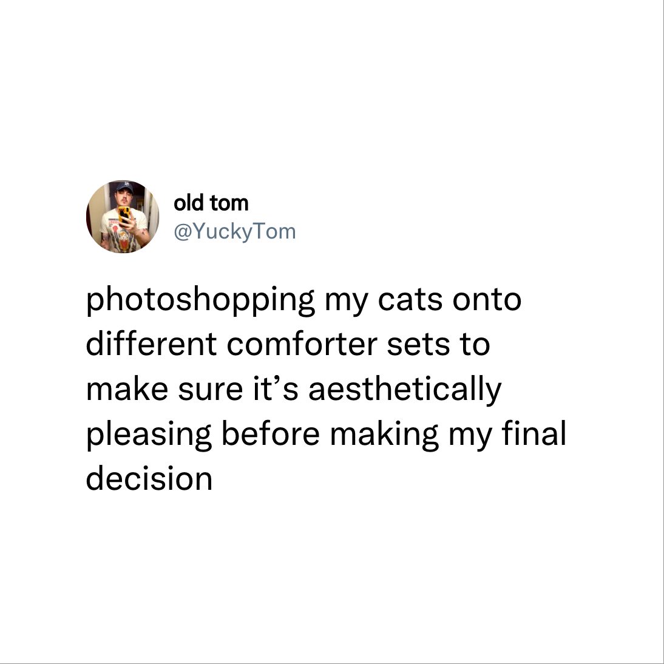Click the word sure in third line
The height and width of the screenshot is (664, 664).
211,390
